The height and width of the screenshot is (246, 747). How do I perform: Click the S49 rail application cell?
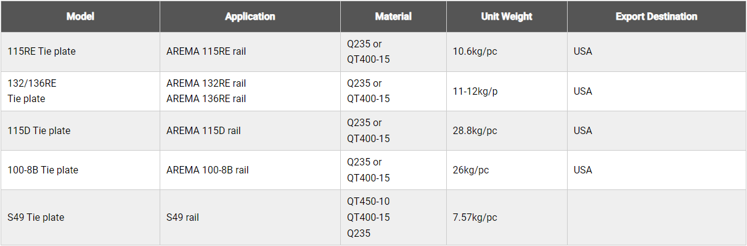click(x=250, y=217)
